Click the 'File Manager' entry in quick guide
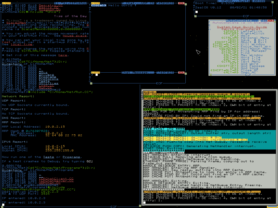278x208 pixels. (x=254, y=51)
